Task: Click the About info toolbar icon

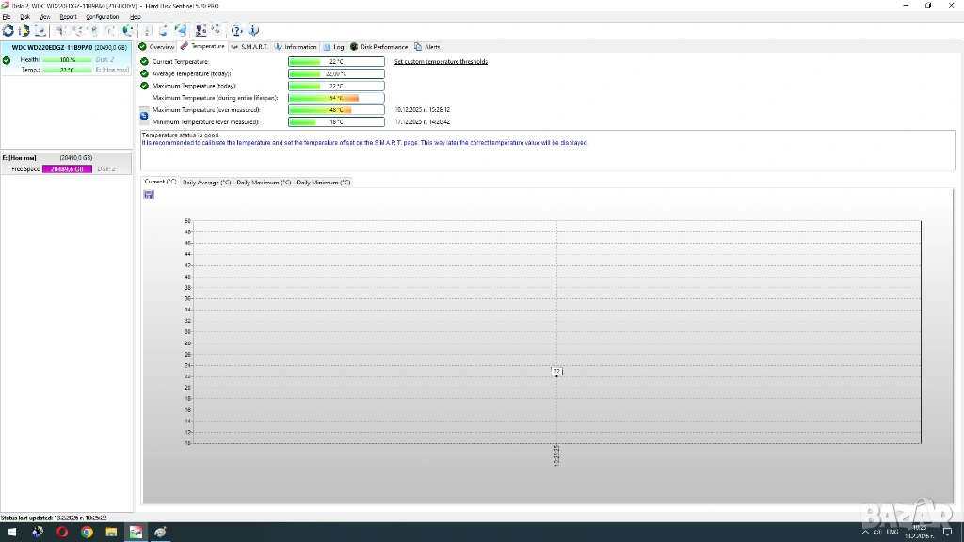Action: click(x=253, y=31)
